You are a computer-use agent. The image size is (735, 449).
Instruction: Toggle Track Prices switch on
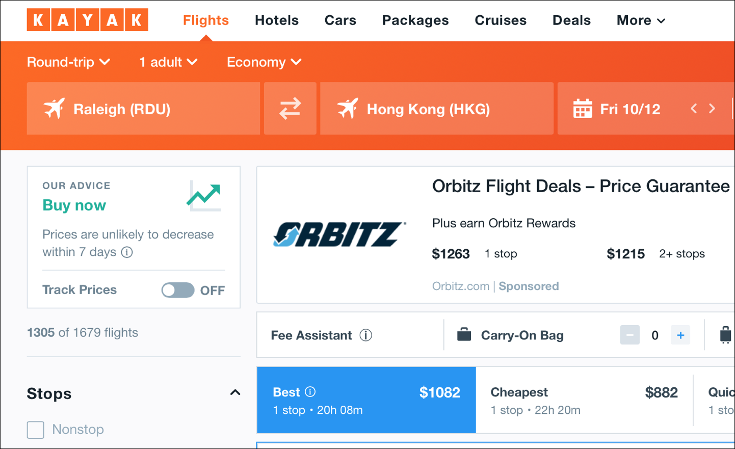coord(178,290)
